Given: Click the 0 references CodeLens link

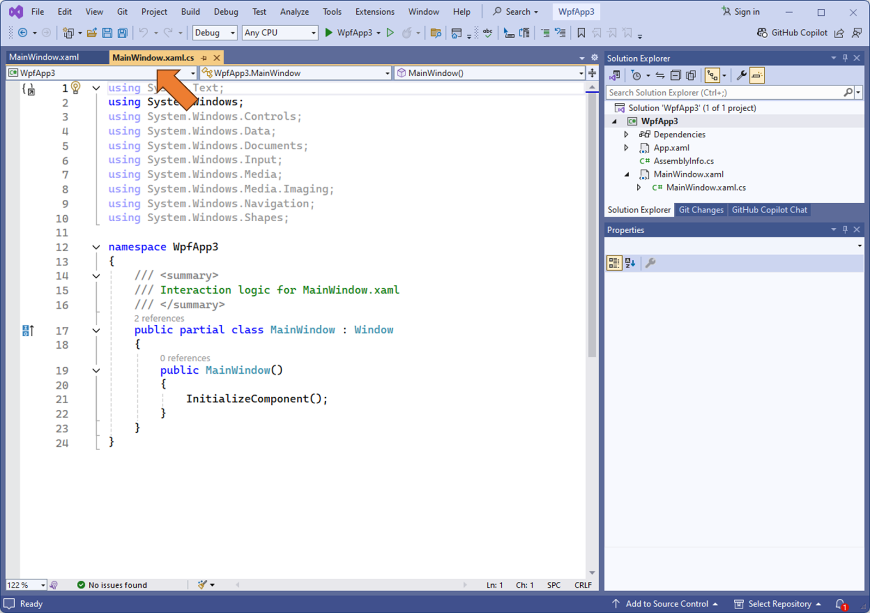Looking at the screenshot, I should click(x=185, y=358).
